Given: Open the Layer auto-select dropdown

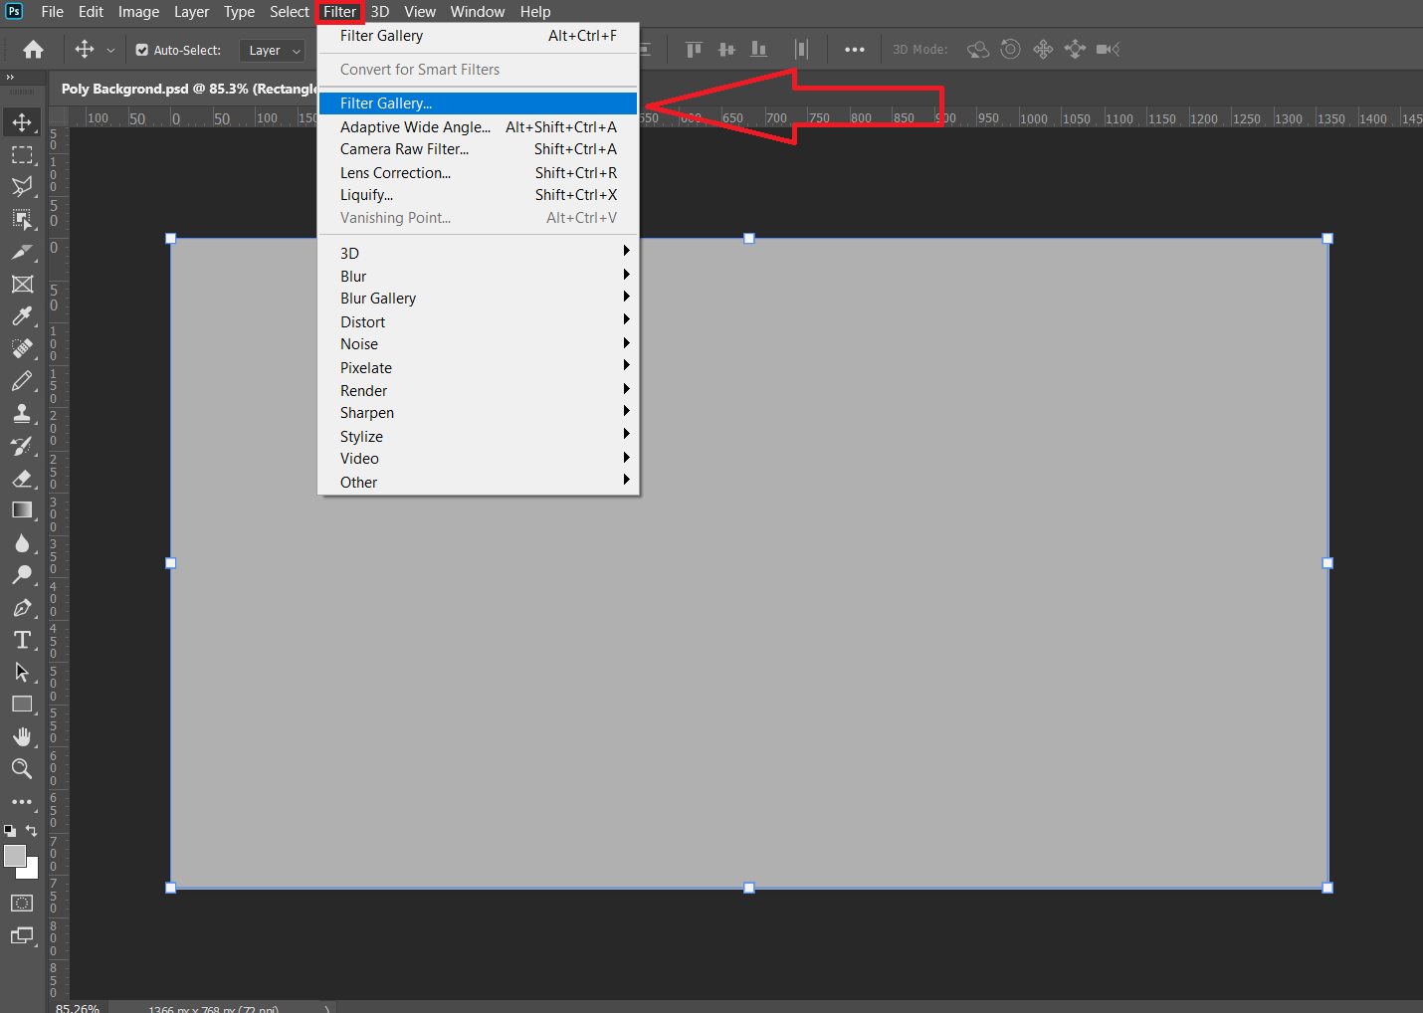Looking at the screenshot, I should pos(275,51).
